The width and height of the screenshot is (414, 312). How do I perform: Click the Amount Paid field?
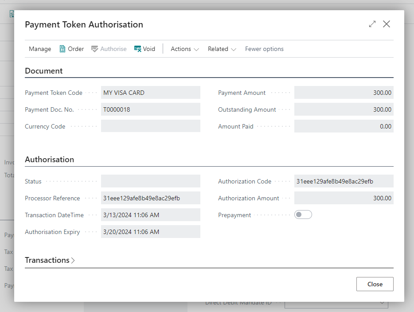tap(344, 126)
